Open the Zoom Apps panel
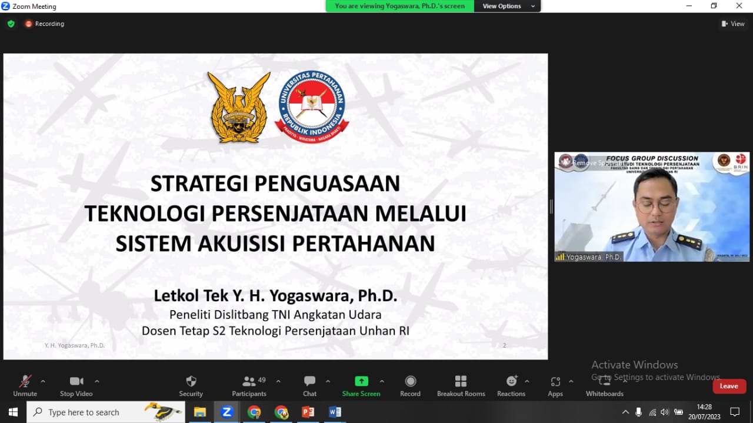The width and height of the screenshot is (753, 423). tap(555, 386)
